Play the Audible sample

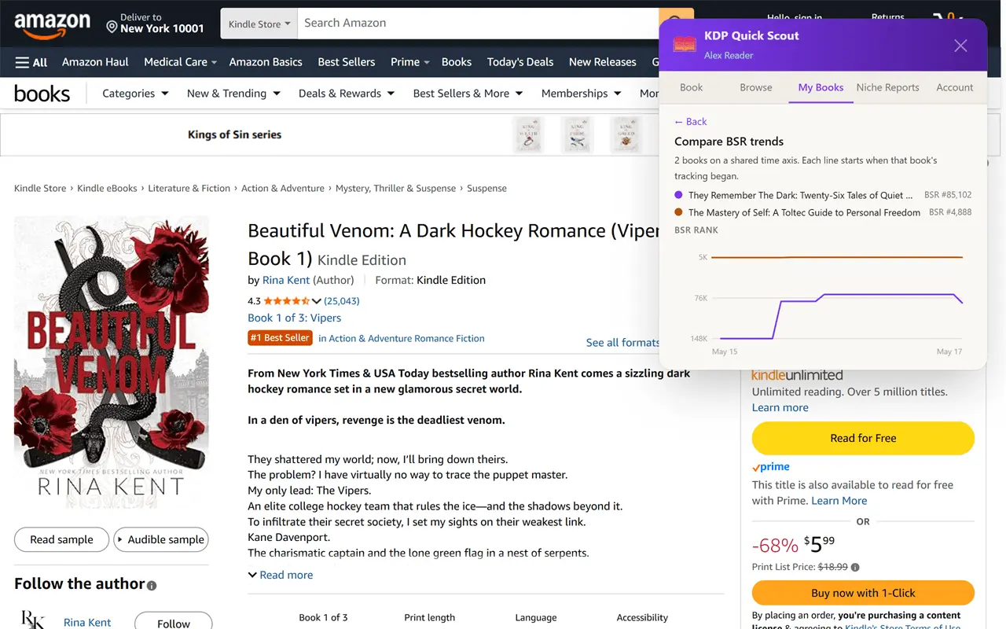(x=161, y=539)
